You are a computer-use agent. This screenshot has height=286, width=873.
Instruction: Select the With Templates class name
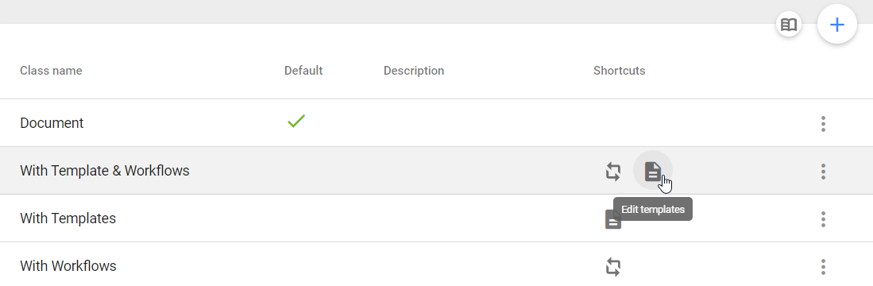tap(68, 218)
